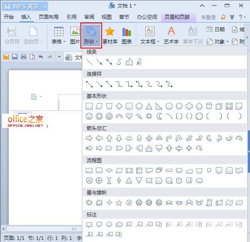Insert 艺术字 word art
The image size is (250, 242).
click(x=171, y=36)
